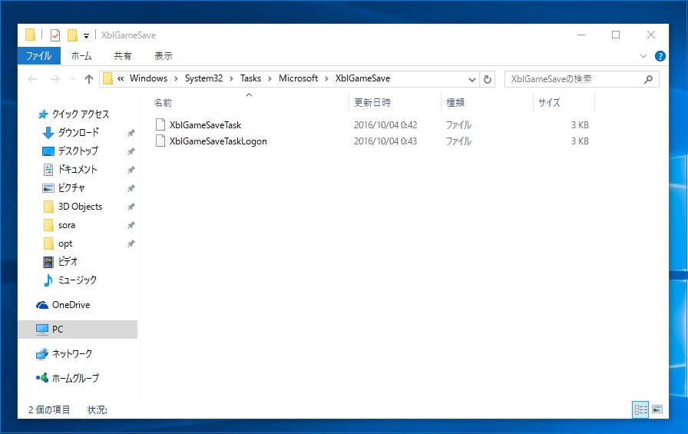Click the Up directory arrow button
The image size is (688, 434).
(89, 79)
